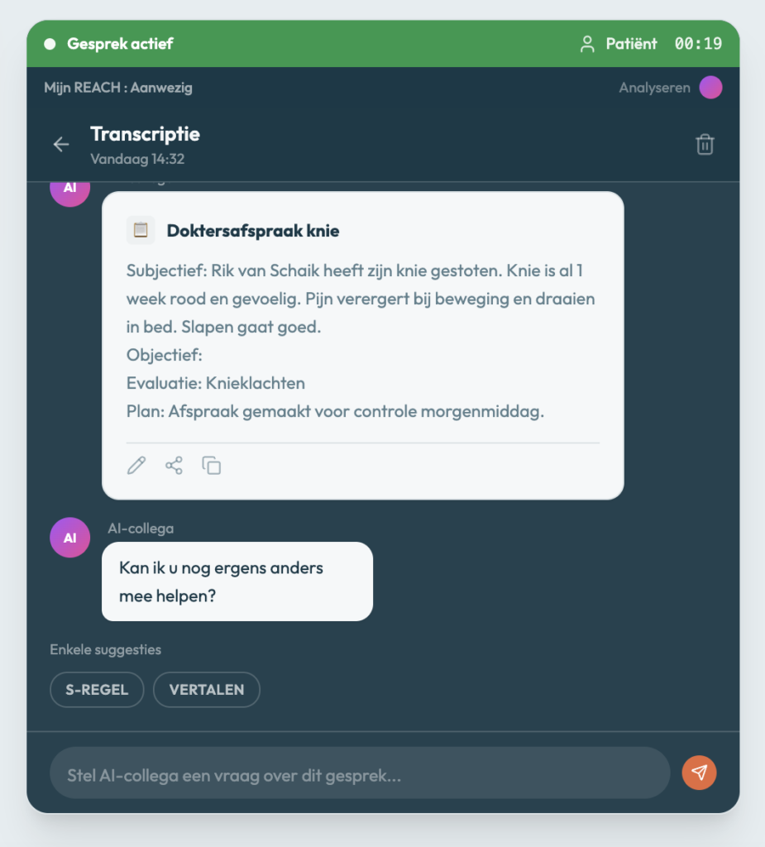The image size is (765, 847).
Task: Click the Analyseren label text
Action: pyautogui.click(x=654, y=88)
